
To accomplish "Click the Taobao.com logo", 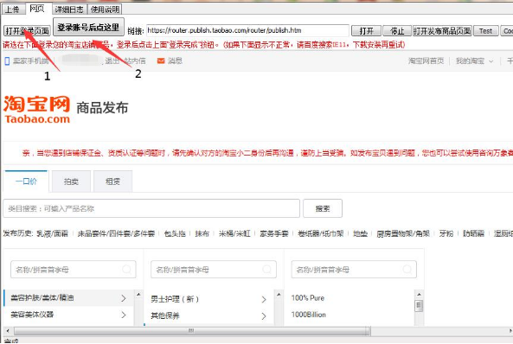I will point(37,110).
